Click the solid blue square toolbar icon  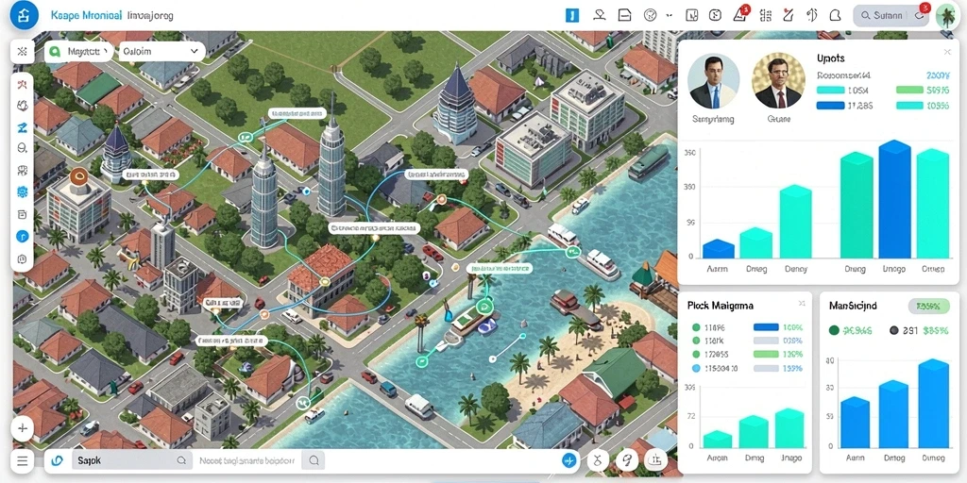[x=572, y=15]
